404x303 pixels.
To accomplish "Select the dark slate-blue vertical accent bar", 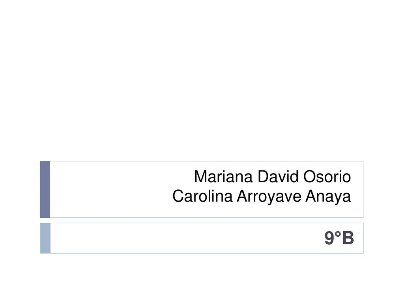I will [x=45, y=189].
